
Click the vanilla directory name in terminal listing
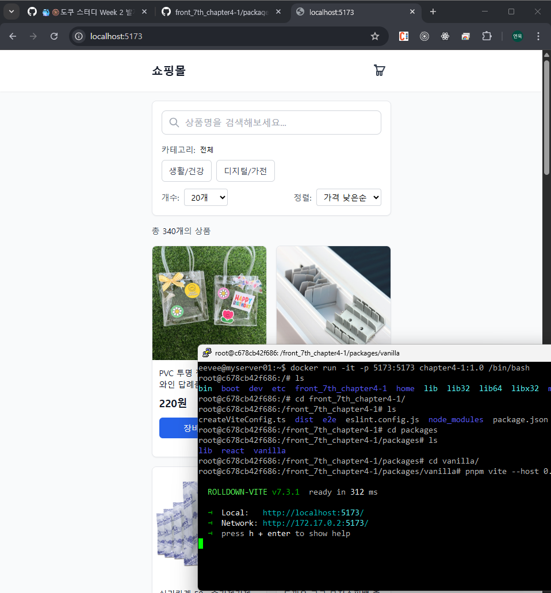click(269, 450)
